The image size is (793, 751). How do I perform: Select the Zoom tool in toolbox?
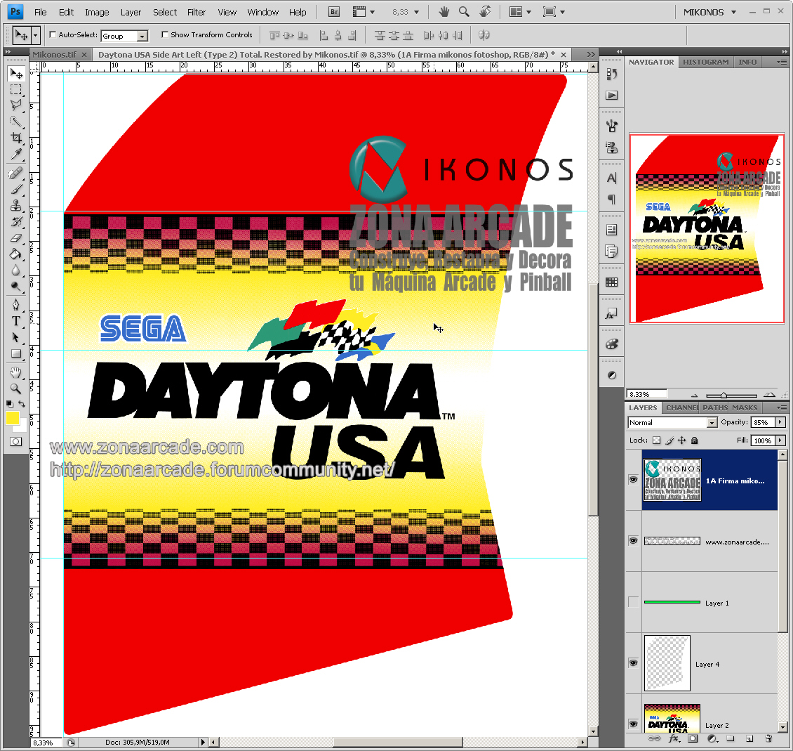pyautogui.click(x=16, y=389)
